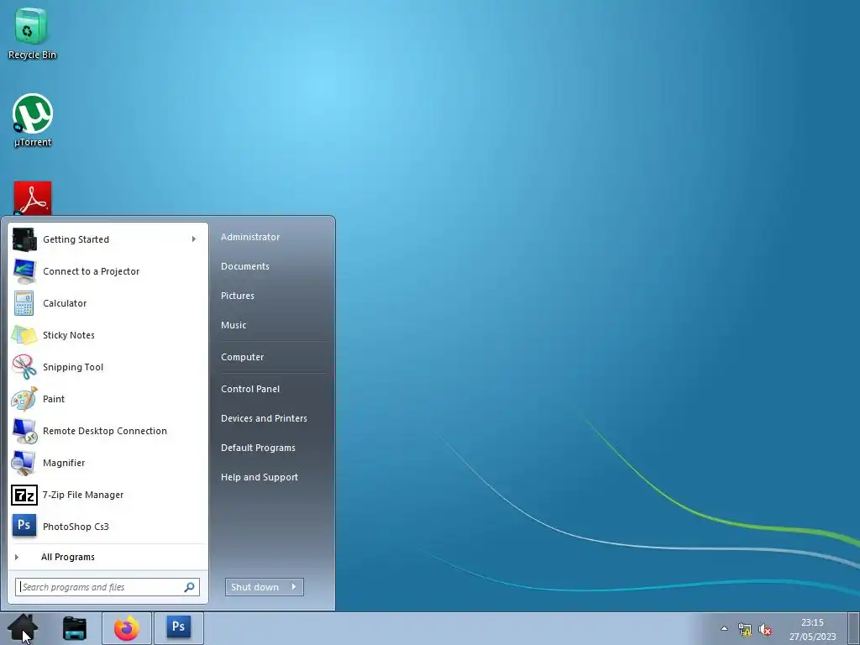Open Pictures from the Start menu
This screenshot has height=645, width=860.
[x=238, y=296]
